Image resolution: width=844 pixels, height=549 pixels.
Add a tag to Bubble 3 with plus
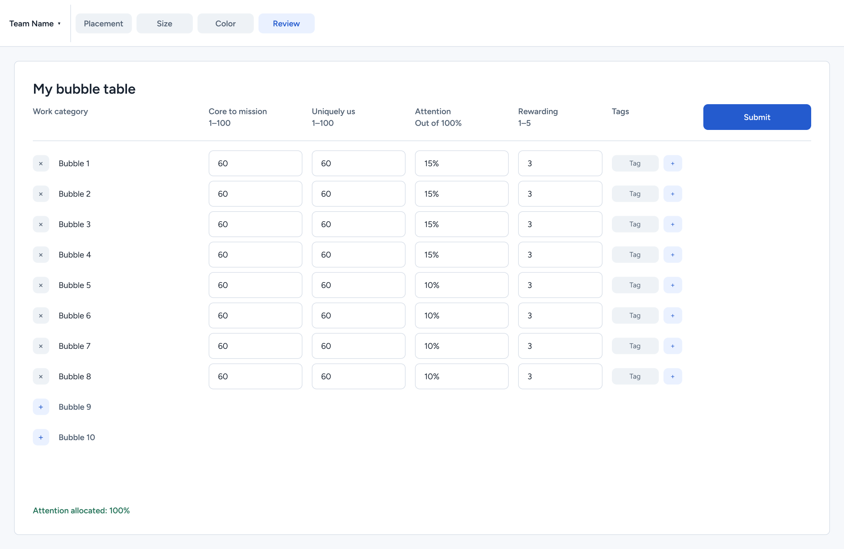coord(673,224)
